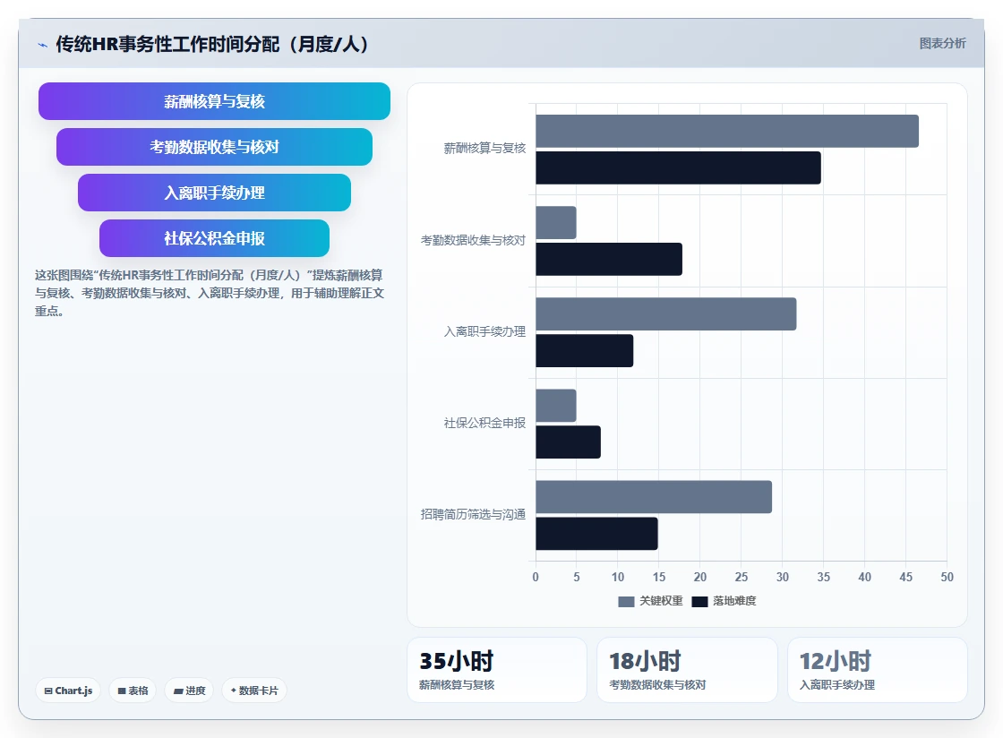Click the x-axis tick label 30
This screenshot has width=1003, height=738.
783,578
